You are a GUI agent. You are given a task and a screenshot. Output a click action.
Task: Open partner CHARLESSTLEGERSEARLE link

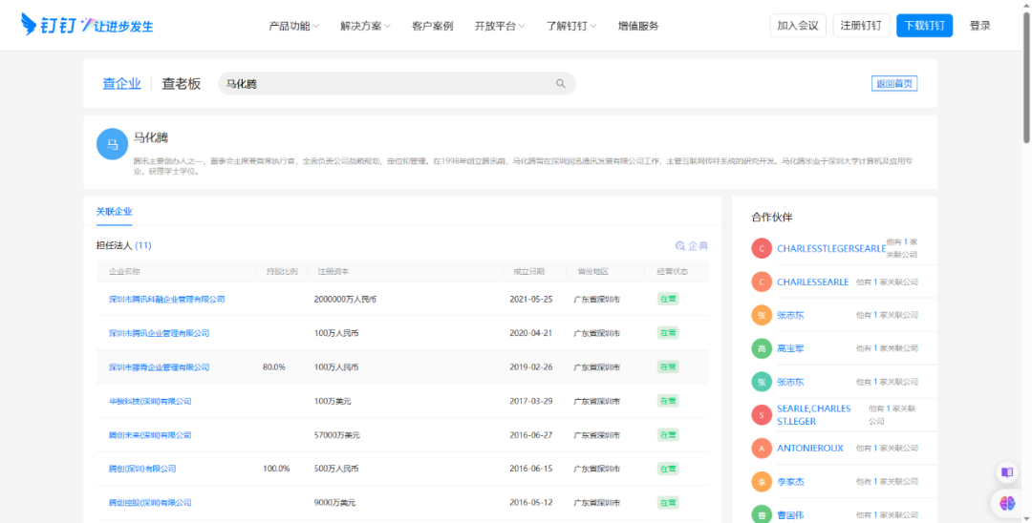click(830, 248)
